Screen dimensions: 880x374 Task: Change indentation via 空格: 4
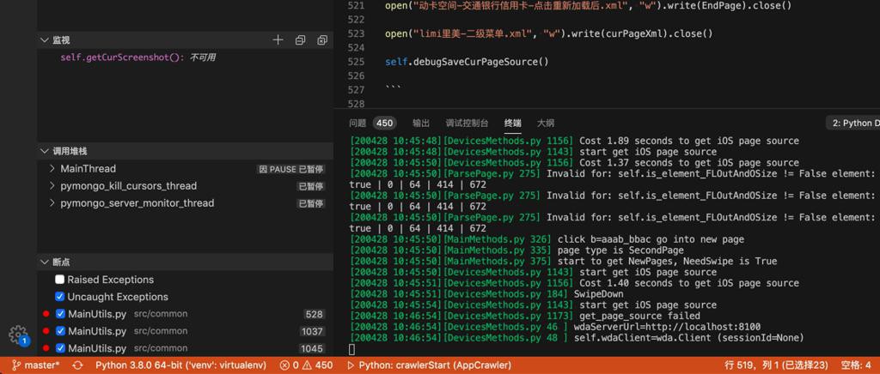pyautogui.click(x=855, y=365)
